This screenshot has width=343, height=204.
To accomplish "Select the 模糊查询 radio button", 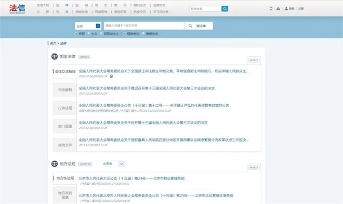I will 143,33.
